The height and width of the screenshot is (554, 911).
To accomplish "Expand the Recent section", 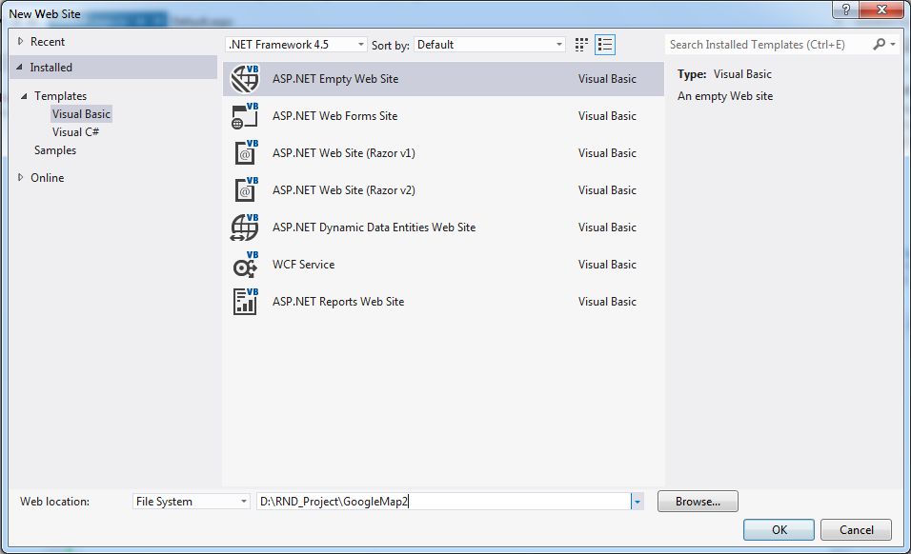I will [20, 41].
